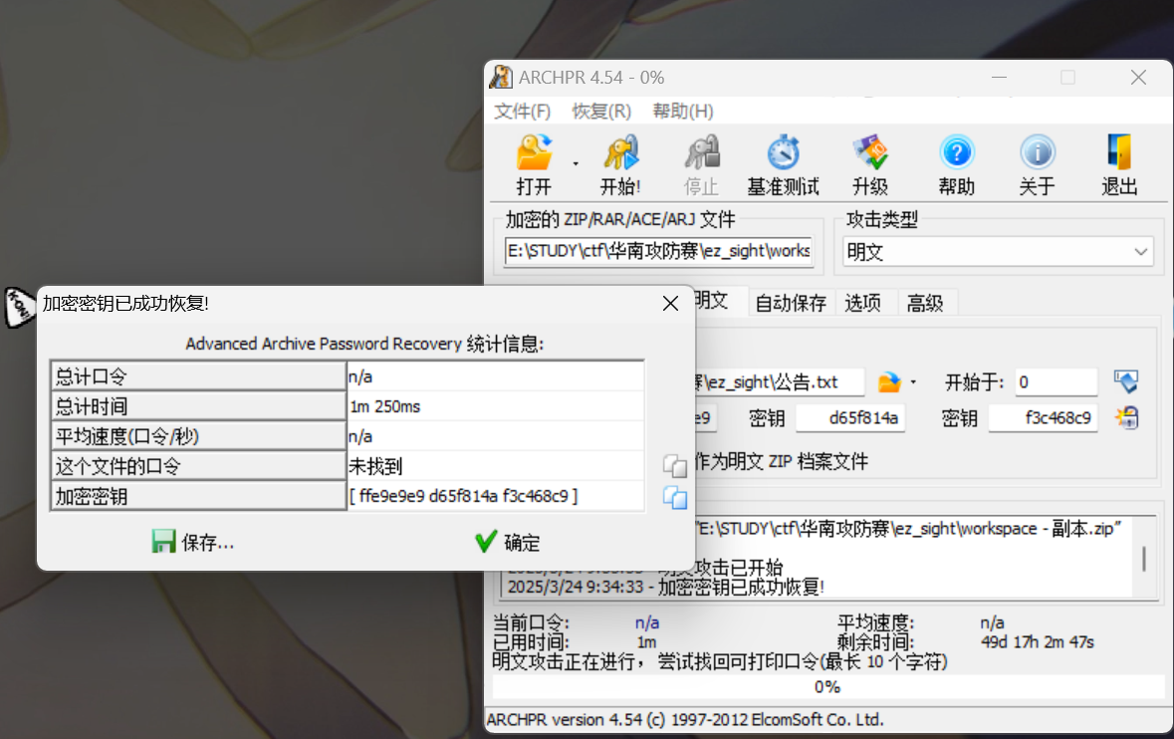The width and height of the screenshot is (1174, 739).
Task: Close the ARCHPR 4.54 window
Action: point(1138,77)
